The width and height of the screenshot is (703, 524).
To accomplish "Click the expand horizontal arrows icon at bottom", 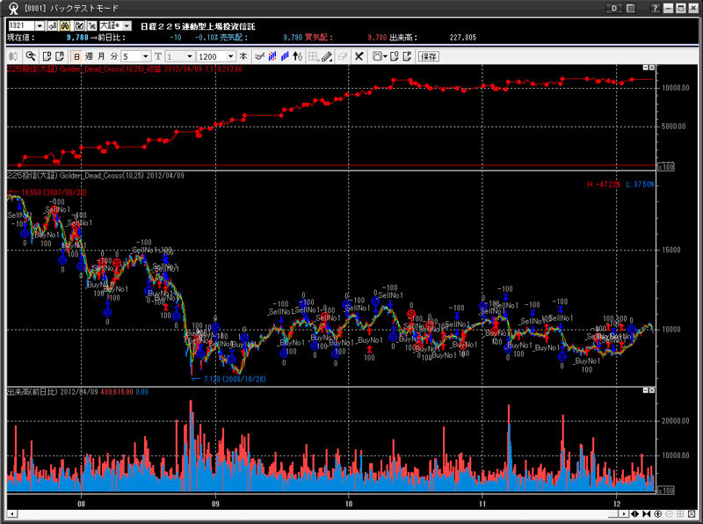I will (x=635, y=513).
